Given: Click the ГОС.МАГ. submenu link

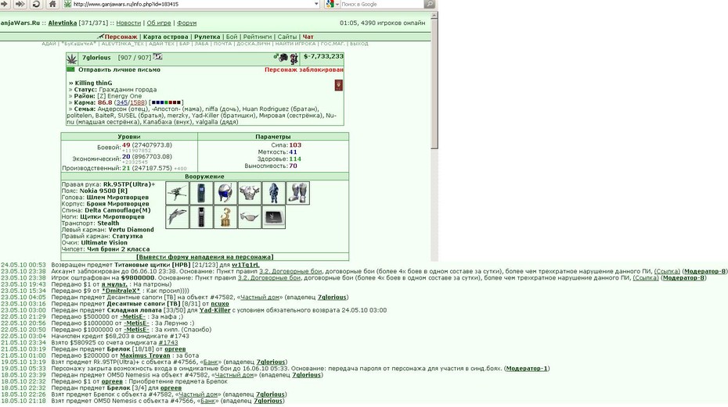Looking at the screenshot, I should click(333, 44).
